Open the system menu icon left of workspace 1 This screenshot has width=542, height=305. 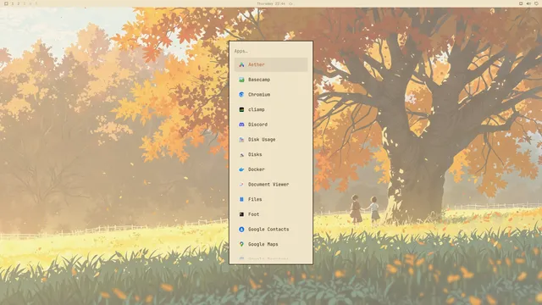point(6,3)
